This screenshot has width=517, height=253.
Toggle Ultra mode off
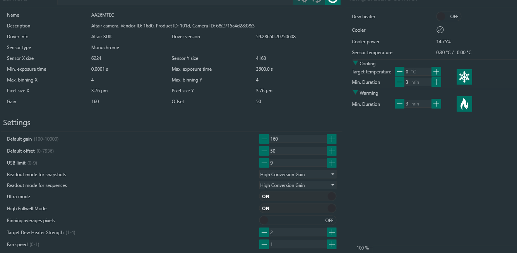298,197
